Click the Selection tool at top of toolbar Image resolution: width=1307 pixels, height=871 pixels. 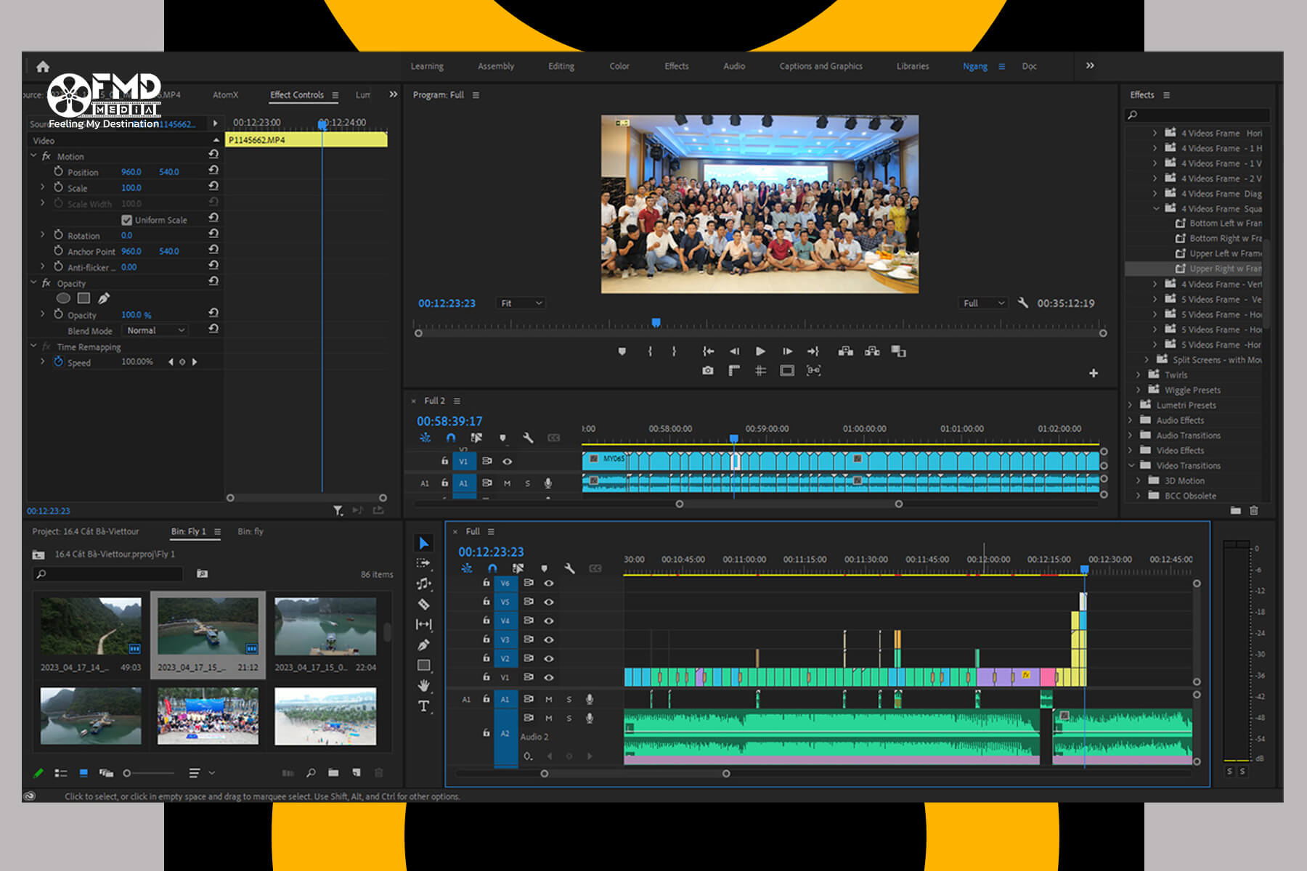[x=423, y=543]
